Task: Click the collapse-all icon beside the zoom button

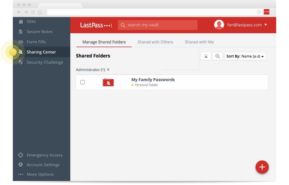Action: [x=206, y=56]
